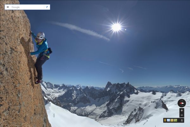Click the compass needle to reset north

click(x=182, y=103)
